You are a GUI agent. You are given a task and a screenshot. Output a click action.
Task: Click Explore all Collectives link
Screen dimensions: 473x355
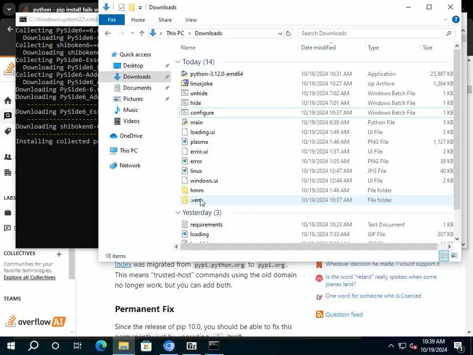[30, 277]
